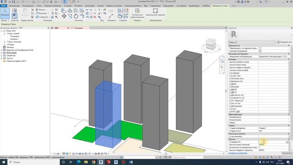Select the Rotate tool in the Modify panel
Viewport: 293px width, 165px height.
(76, 16)
